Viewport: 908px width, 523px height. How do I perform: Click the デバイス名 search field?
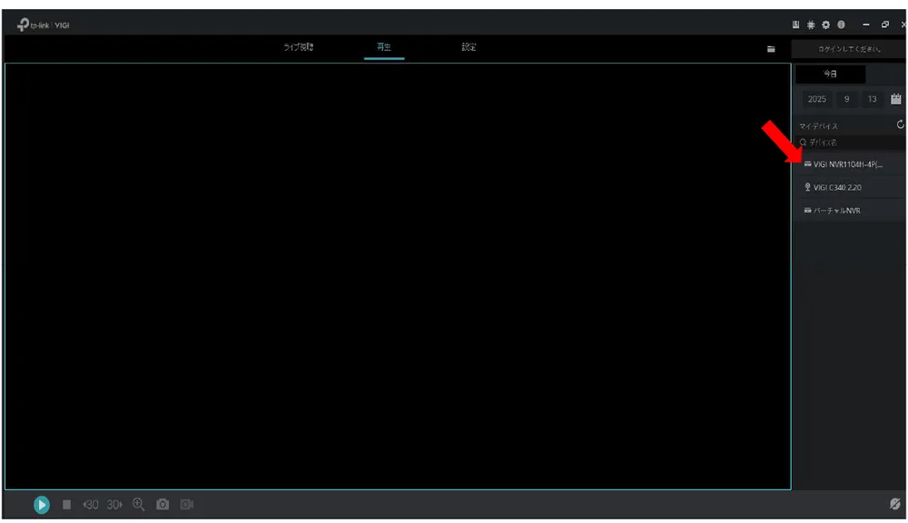[852, 143]
